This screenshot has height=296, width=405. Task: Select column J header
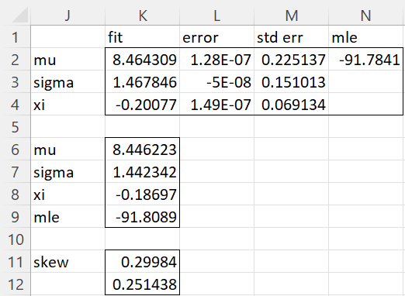[x=67, y=15]
